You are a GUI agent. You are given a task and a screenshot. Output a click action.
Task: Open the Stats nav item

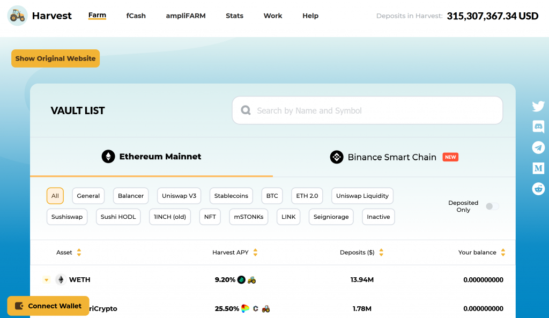pos(234,16)
